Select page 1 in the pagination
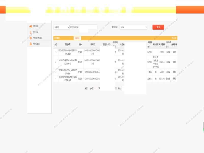The image size is (204, 153). [96, 88]
